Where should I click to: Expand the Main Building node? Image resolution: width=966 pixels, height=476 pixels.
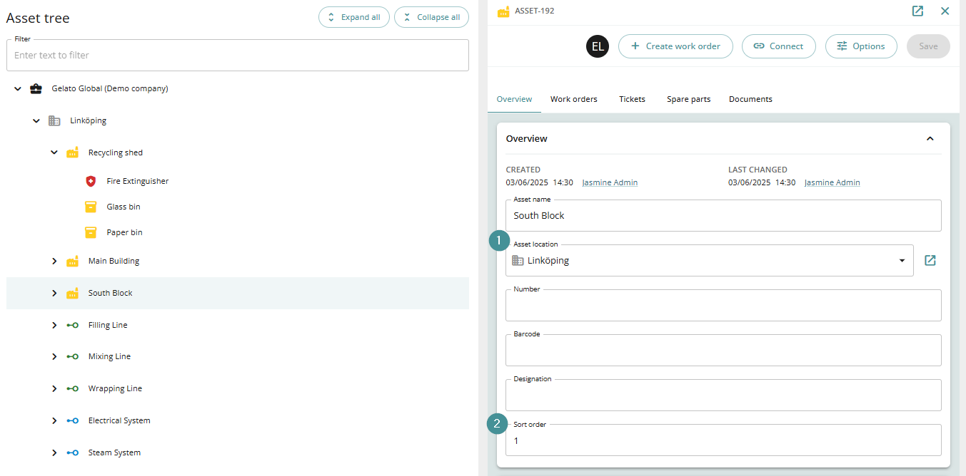54,261
